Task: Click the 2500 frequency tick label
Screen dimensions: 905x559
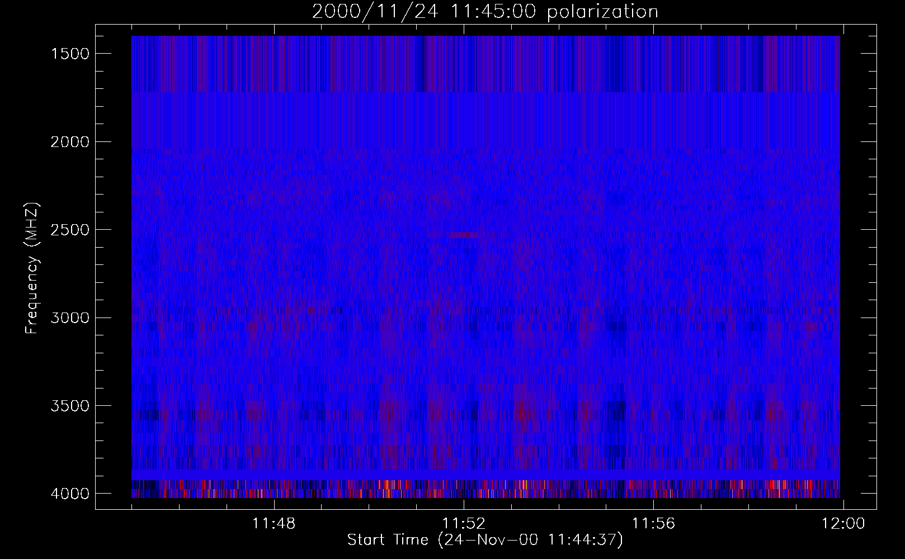Action: pyautogui.click(x=70, y=230)
